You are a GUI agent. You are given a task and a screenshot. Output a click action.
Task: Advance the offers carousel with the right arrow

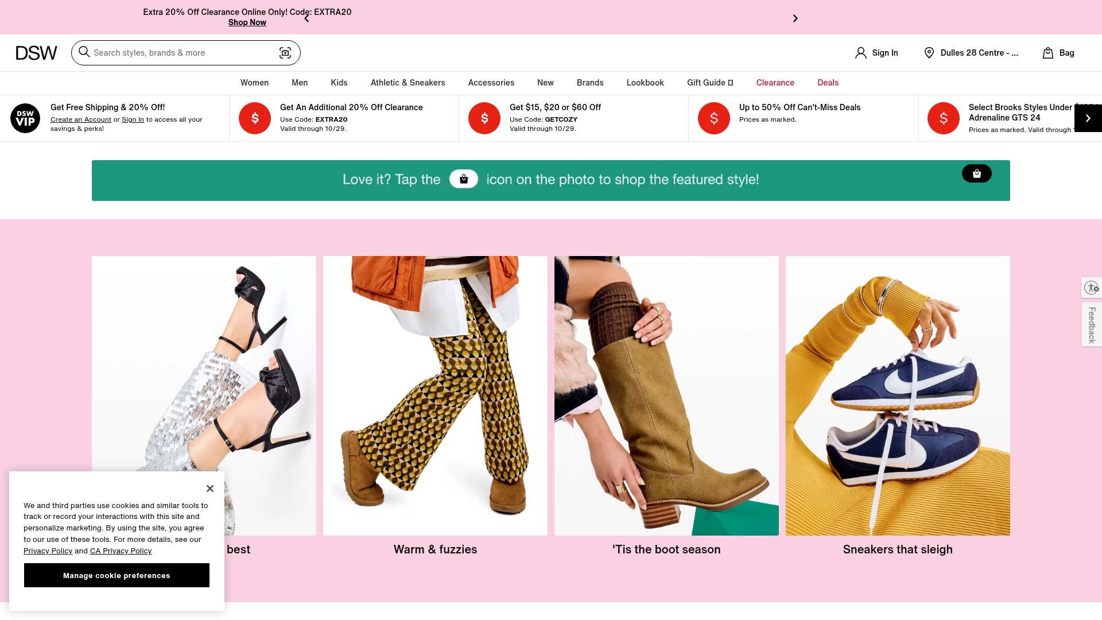(x=1088, y=118)
